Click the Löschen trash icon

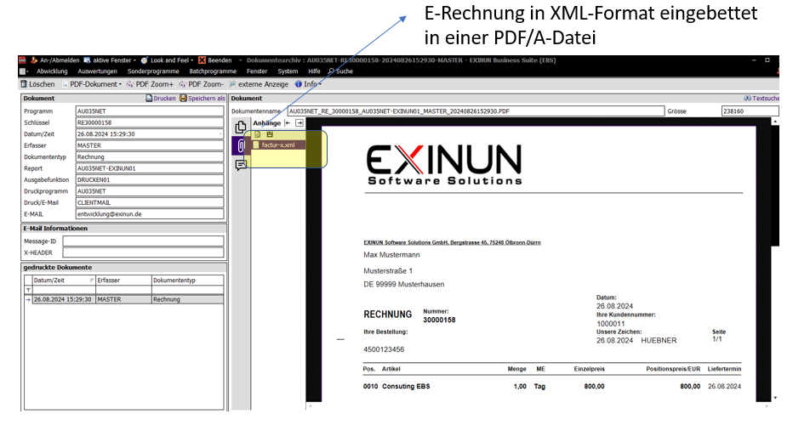pyautogui.click(x=23, y=83)
